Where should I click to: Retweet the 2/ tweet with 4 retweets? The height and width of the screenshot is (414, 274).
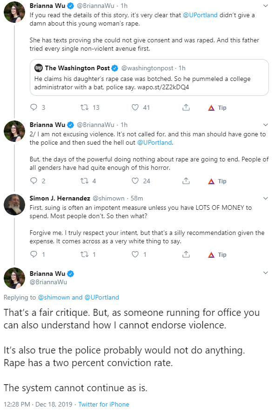click(x=84, y=180)
